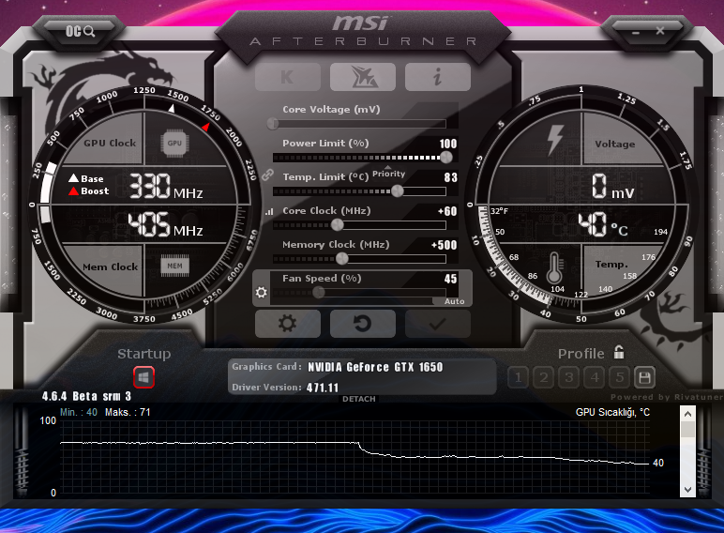This screenshot has width=724, height=533.
Task: Click the 40 °C temperature readout
Action: [x=603, y=224]
